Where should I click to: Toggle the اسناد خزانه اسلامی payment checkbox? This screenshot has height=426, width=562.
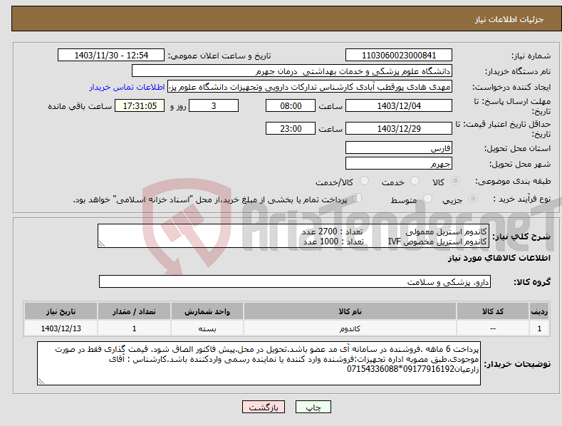click(358, 197)
